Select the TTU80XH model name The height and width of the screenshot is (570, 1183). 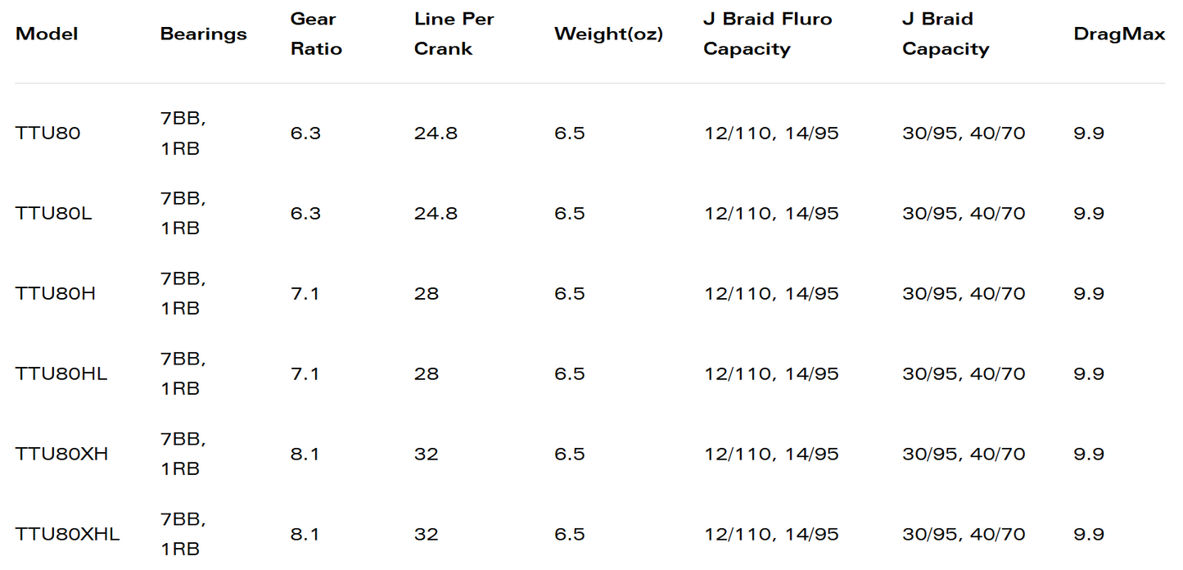tap(61, 454)
